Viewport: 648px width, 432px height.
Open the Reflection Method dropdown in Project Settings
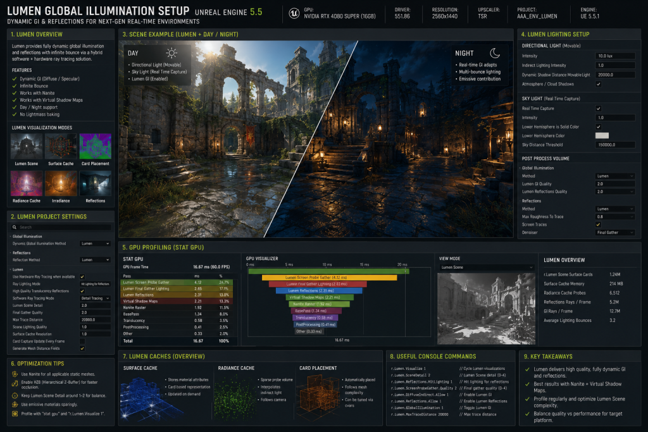coord(95,260)
